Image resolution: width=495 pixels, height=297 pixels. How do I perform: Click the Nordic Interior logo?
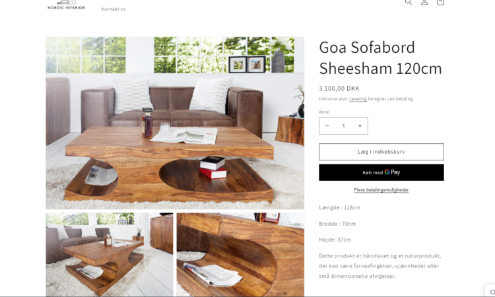click(x=66, y=5)
